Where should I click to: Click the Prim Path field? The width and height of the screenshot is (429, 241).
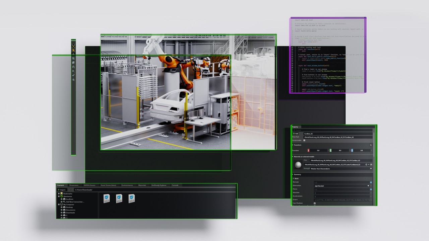[338, 137]
